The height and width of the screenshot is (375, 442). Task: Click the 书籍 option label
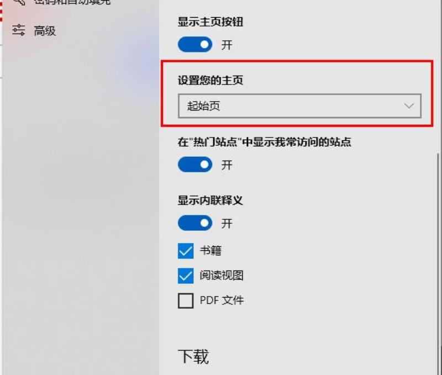pos(211,251)
